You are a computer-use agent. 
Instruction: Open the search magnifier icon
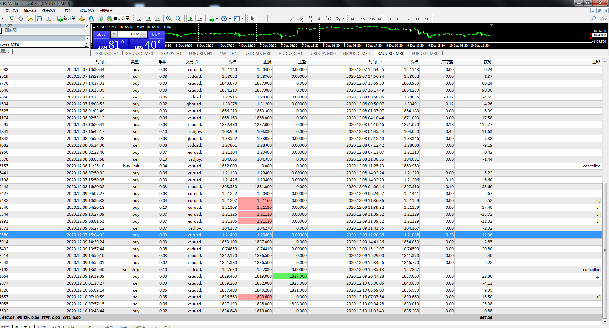point(594,19)
